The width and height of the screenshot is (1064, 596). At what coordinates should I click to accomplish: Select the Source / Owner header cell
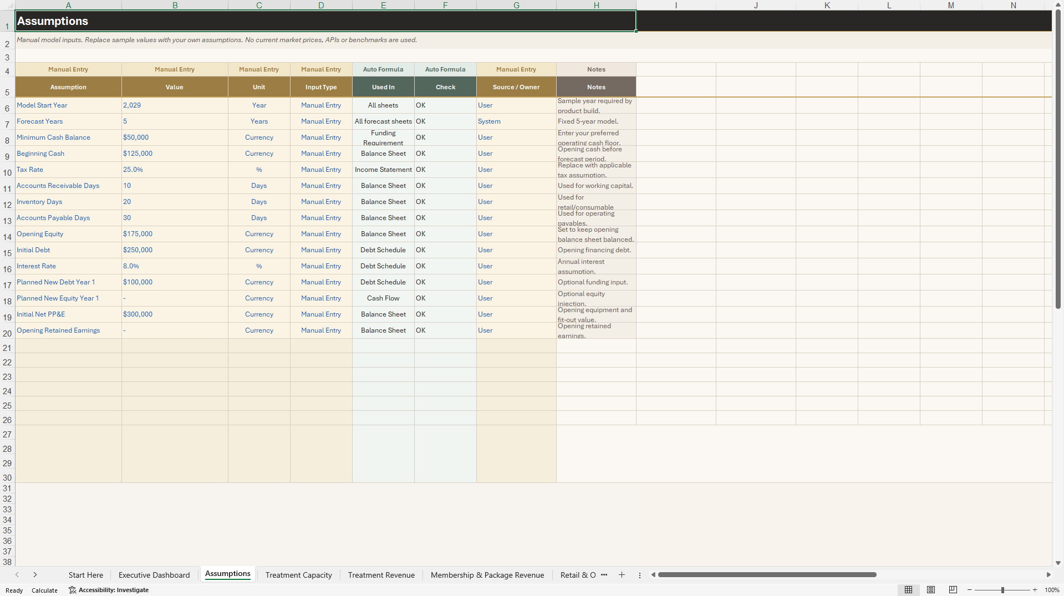click(x=516, y=87)
